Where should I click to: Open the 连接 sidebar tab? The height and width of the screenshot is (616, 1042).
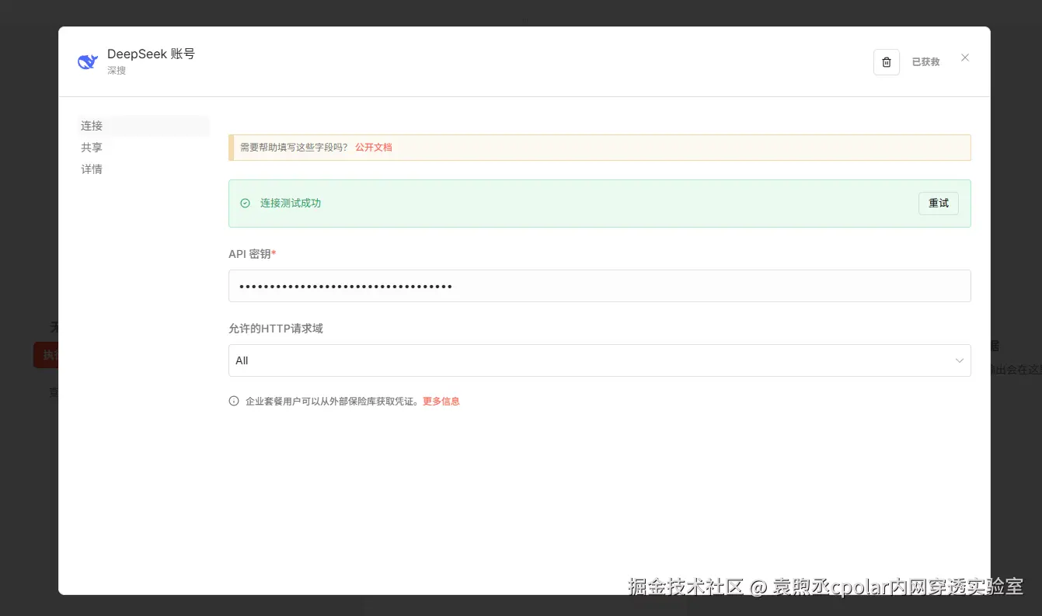(x=144, y=126)
